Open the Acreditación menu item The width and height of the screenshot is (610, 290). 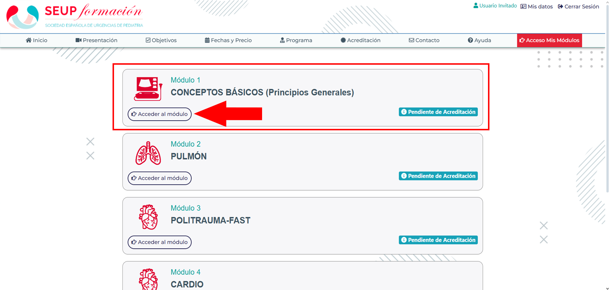coord(361,40)
